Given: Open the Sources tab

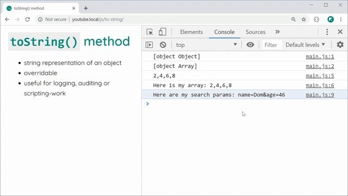Looking at the screenshot, I should (x=256, y=32).
